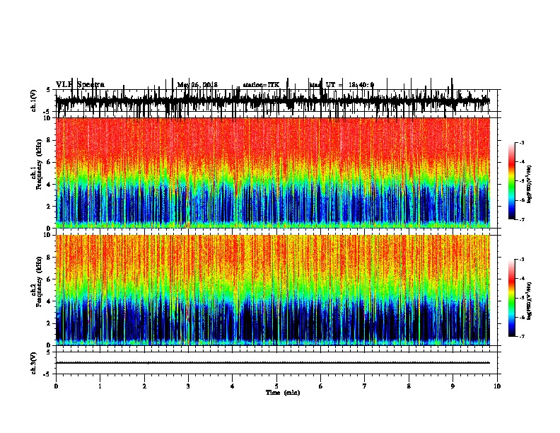Click the 'ch.1(V)' axis label
560x433 pixels.
(x=34, y=100)
